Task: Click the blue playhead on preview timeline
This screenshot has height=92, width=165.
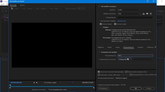Action: (x=10, y=85)
